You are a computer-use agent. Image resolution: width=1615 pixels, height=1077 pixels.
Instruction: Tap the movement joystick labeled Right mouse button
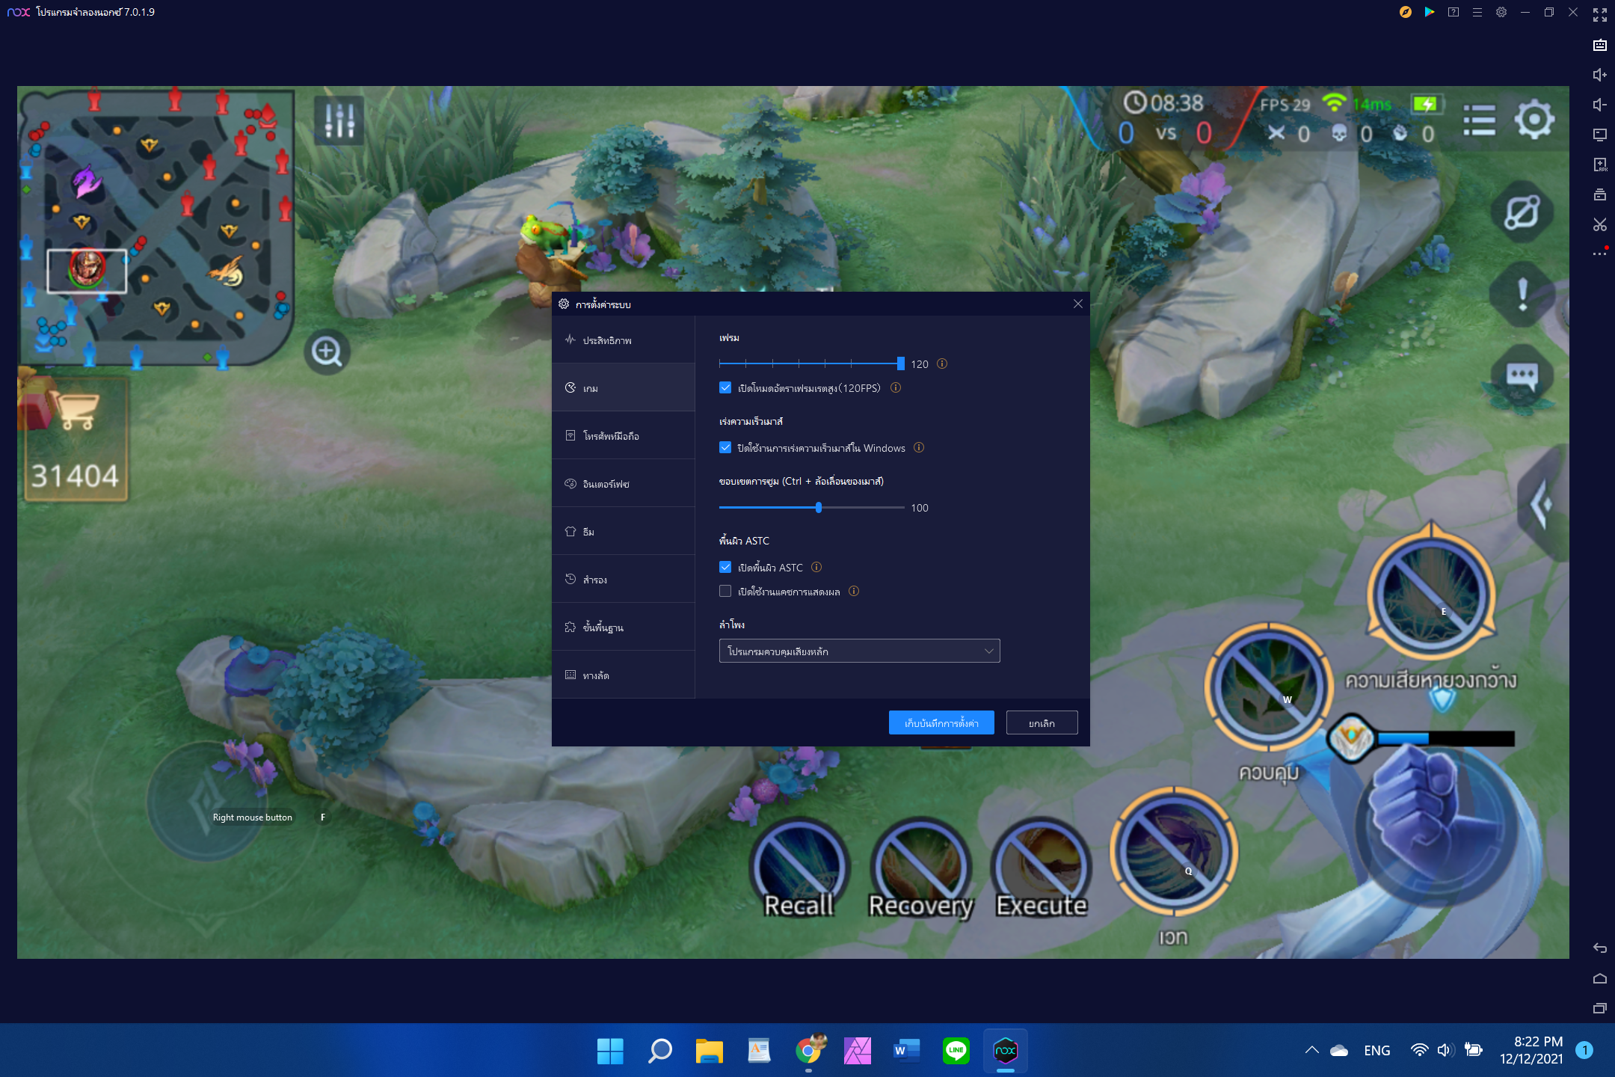point(207,800)
